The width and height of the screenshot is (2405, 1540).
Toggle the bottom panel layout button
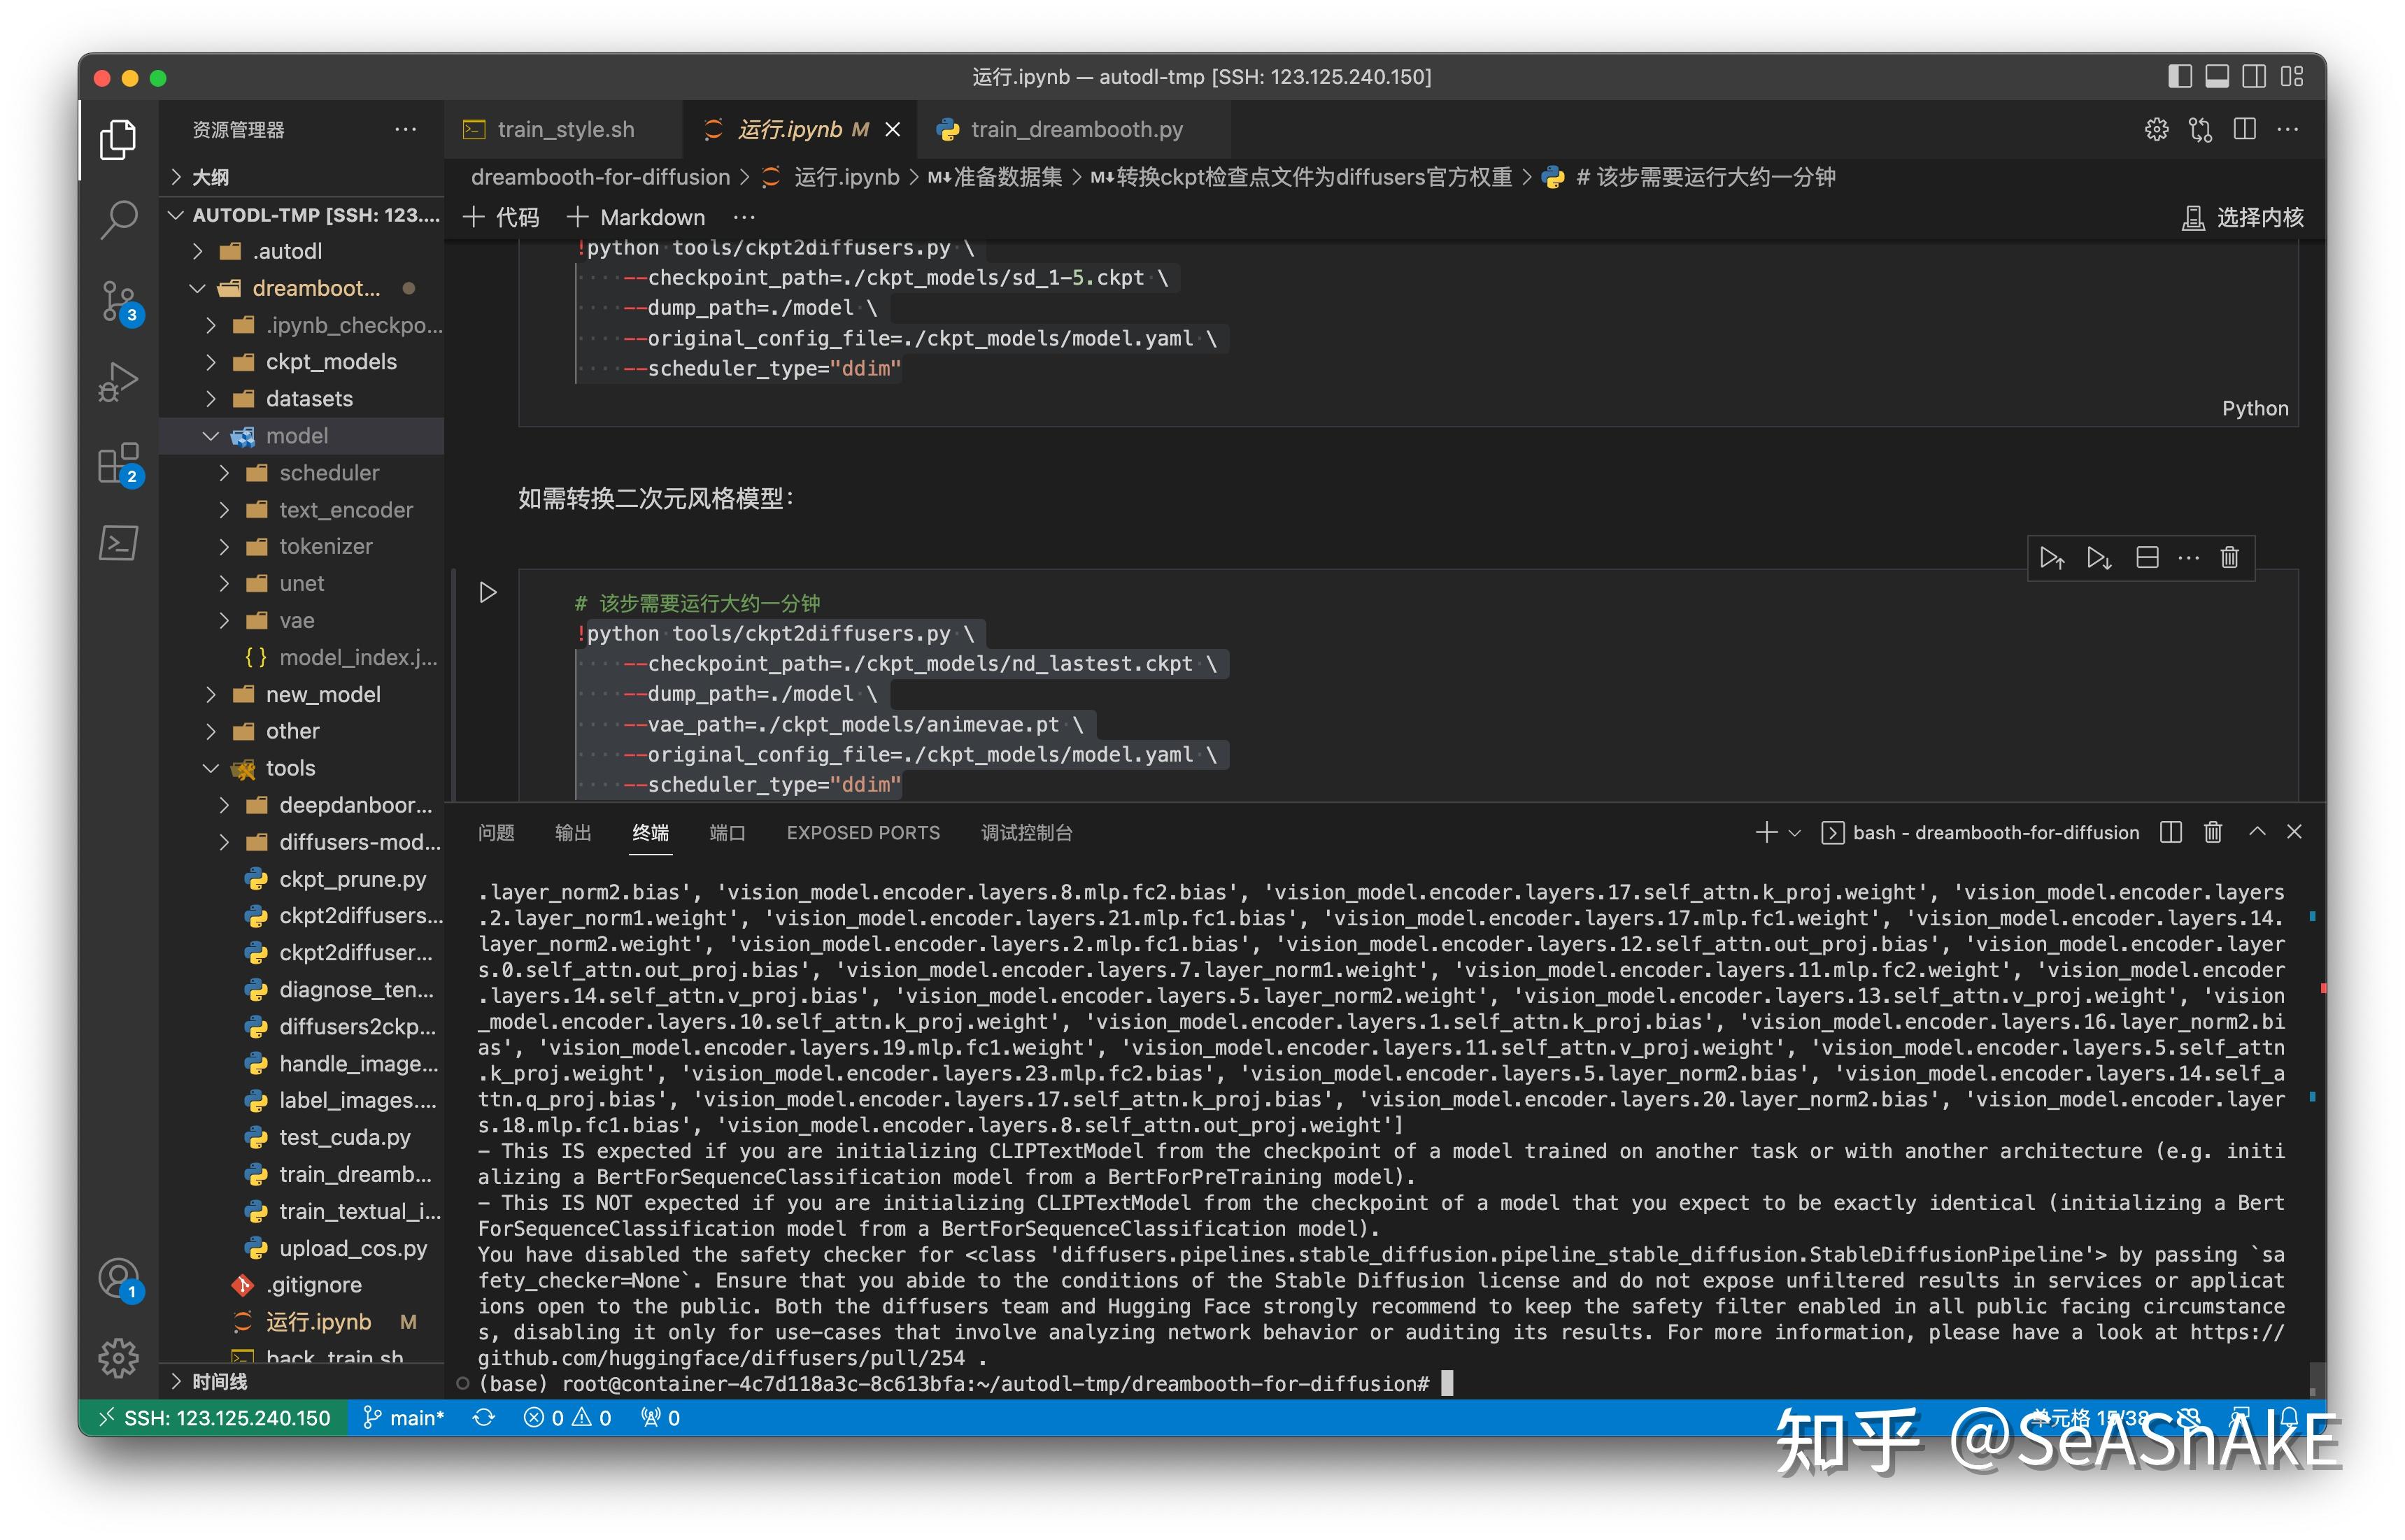(x=2216, y=77)
